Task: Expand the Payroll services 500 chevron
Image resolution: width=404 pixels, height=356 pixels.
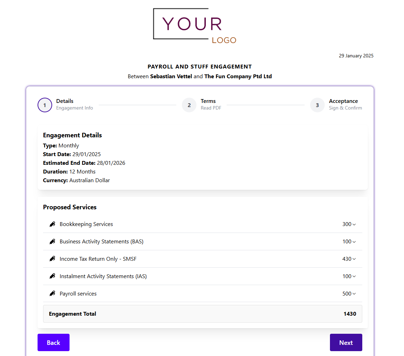Action: (x=354, y=294)
